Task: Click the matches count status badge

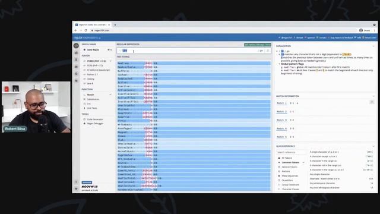Action: pyautogui.click(x=257, y=45)
